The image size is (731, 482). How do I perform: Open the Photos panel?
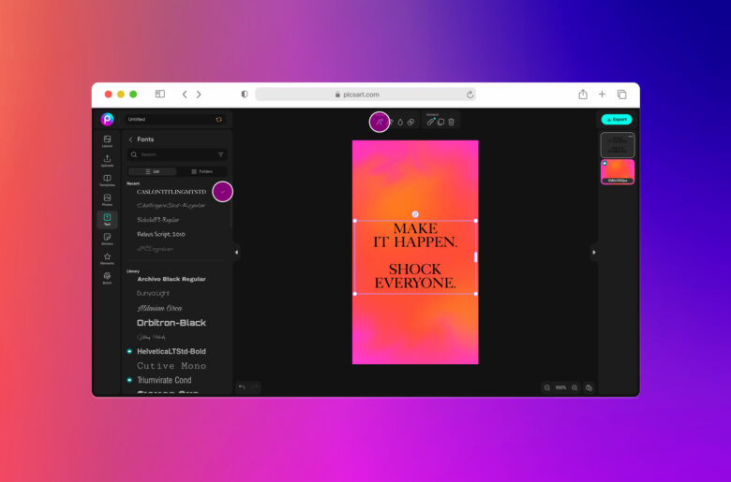107,199
